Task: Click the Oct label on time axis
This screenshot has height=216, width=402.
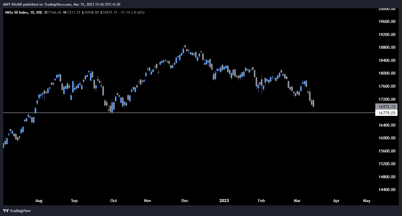Action: click(113, 201)
